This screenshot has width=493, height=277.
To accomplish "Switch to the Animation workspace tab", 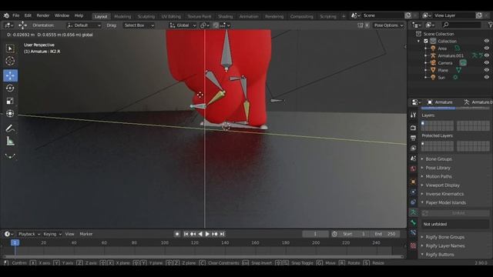I will [x=249, y=16].
